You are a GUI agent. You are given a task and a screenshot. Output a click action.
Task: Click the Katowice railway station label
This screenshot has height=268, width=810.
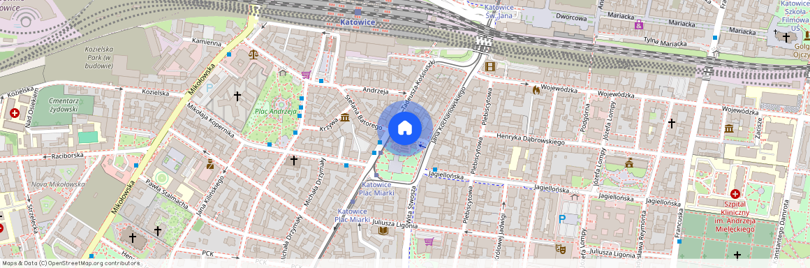(x=358, y=23)
